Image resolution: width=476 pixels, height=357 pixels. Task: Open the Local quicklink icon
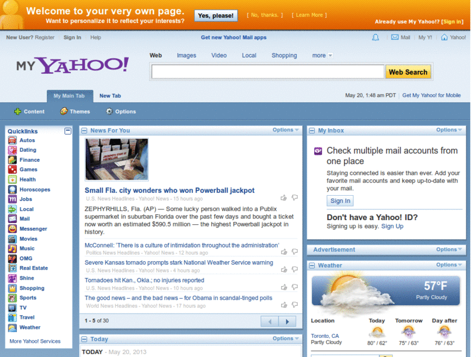[12, 209]
